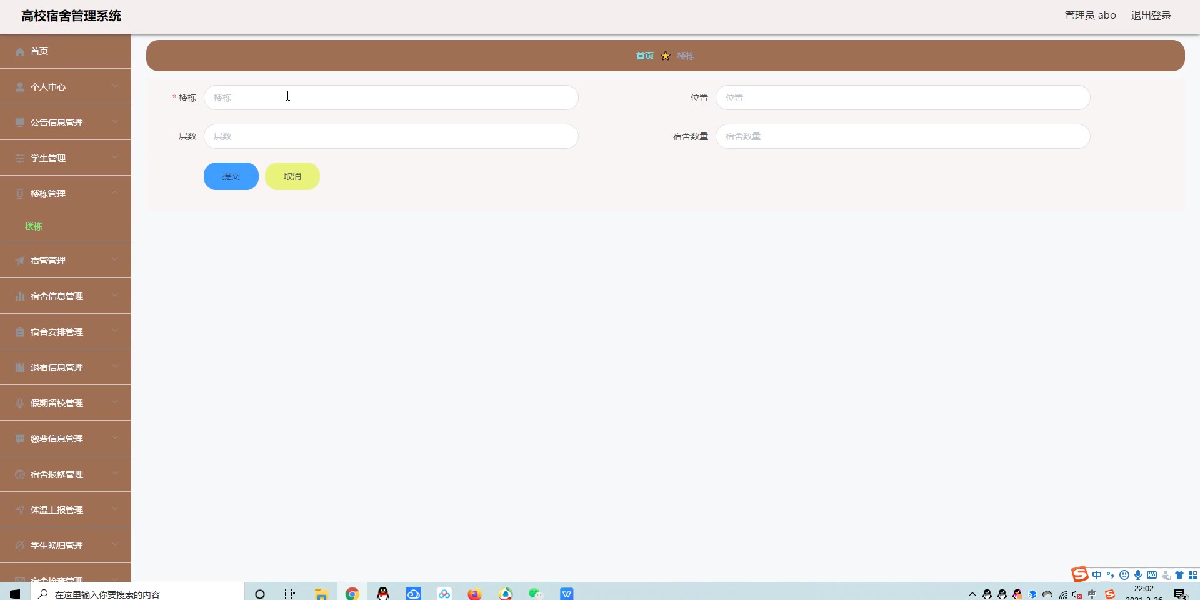1200x600 pixels.
Task: Click the 首页 breadcrumb link
Action: (645, 56)
